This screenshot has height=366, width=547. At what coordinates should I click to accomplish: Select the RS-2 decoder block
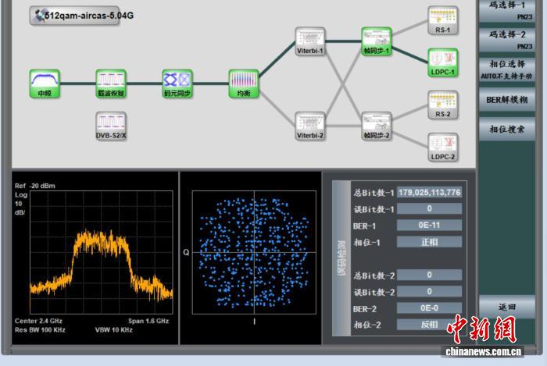coord(442,101)
